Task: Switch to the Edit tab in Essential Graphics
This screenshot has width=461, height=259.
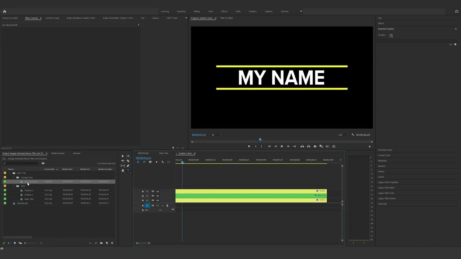Action: (x=391, y=35)
